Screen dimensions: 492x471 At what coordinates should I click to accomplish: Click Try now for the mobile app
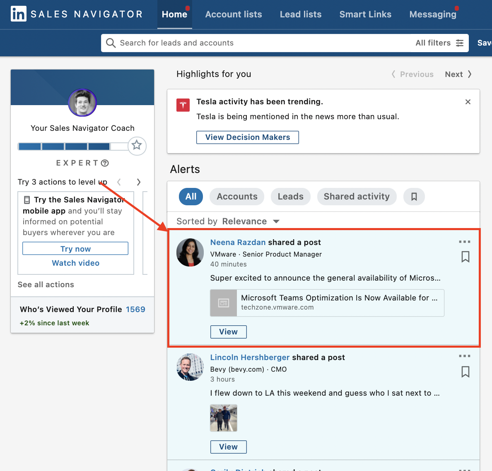coord(75,249)
